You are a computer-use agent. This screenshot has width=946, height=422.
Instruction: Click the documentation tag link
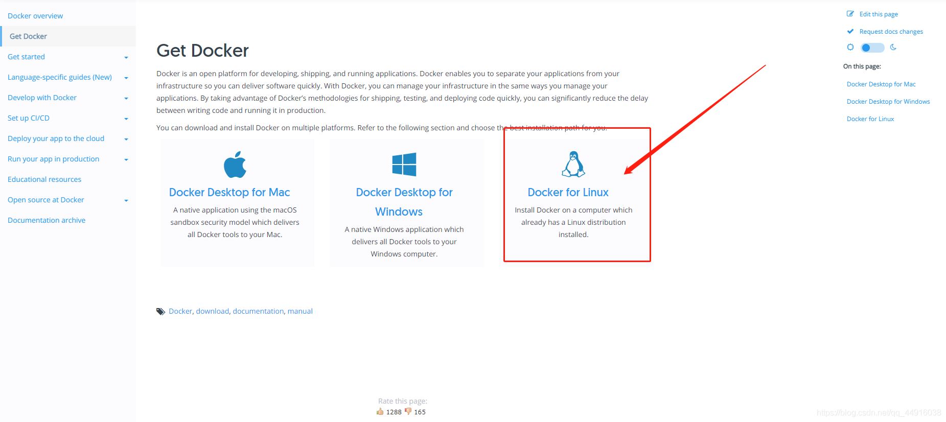click(258, 311)
